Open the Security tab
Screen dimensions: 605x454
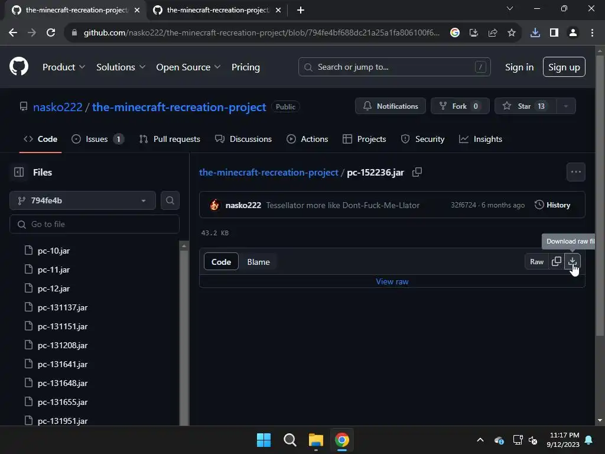coord(423,139)
